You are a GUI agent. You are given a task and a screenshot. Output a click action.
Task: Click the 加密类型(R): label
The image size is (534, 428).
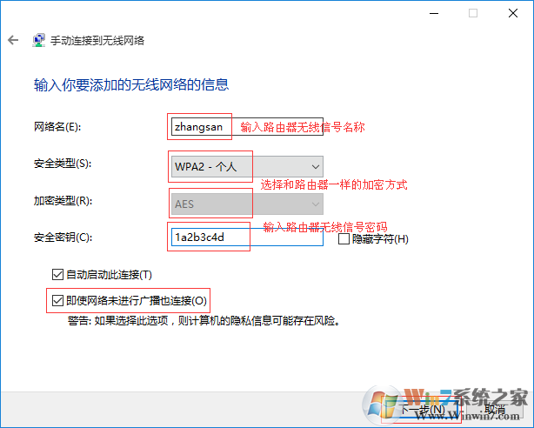63,201
